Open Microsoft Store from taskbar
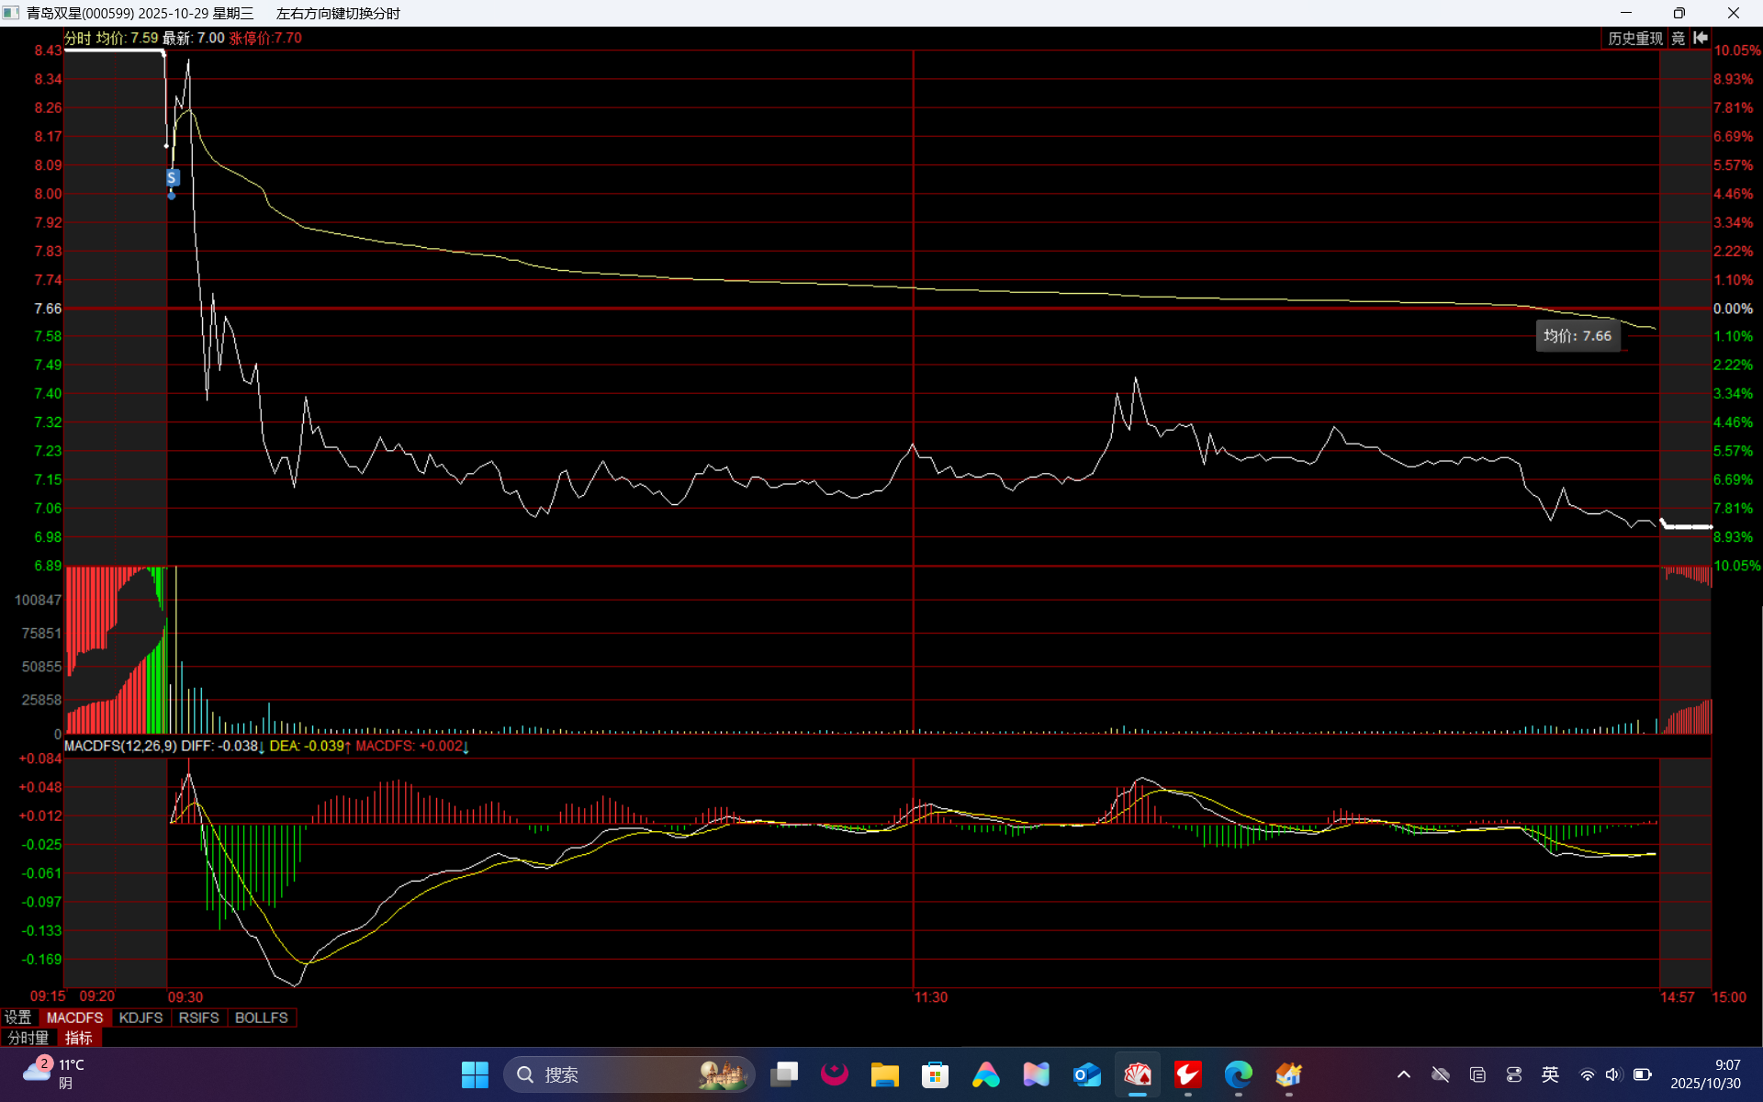 (x=935, y=1074)
